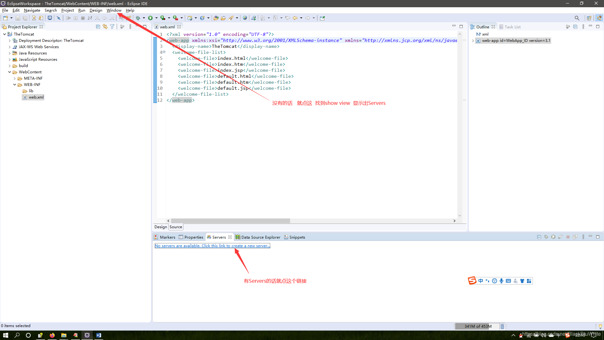This screenshot has height=340, width=604.
Task: Click Publish to server icon
Action: coord(575,237)
